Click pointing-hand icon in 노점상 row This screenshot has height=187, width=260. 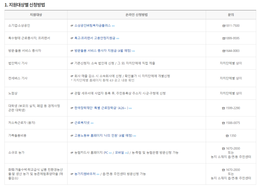pos(72,93)
